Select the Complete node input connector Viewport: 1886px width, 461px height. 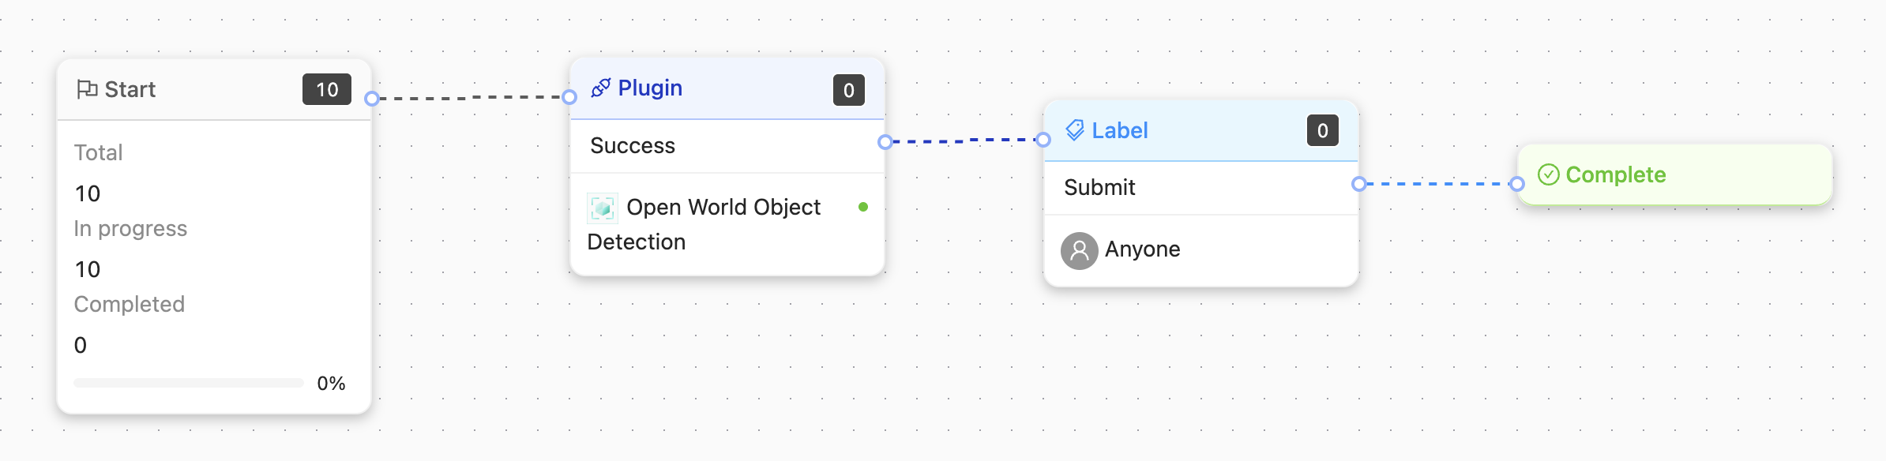[1517, 185]
